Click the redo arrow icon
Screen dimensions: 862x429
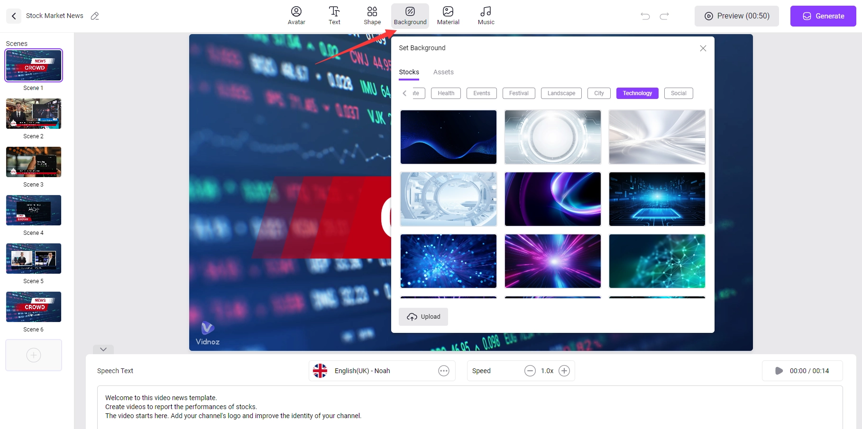(664, 16)
